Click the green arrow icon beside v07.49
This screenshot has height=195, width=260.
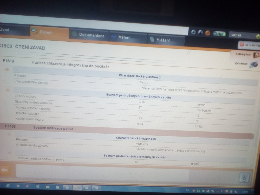[x=258, y=36]
